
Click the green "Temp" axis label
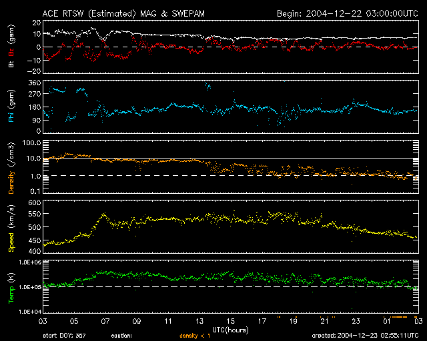click(x=11, y=294)
